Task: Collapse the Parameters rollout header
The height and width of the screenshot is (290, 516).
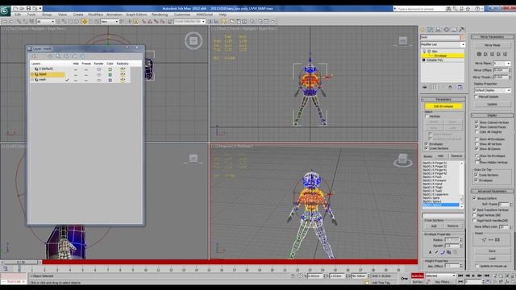Action: click(x=443, y=99)
